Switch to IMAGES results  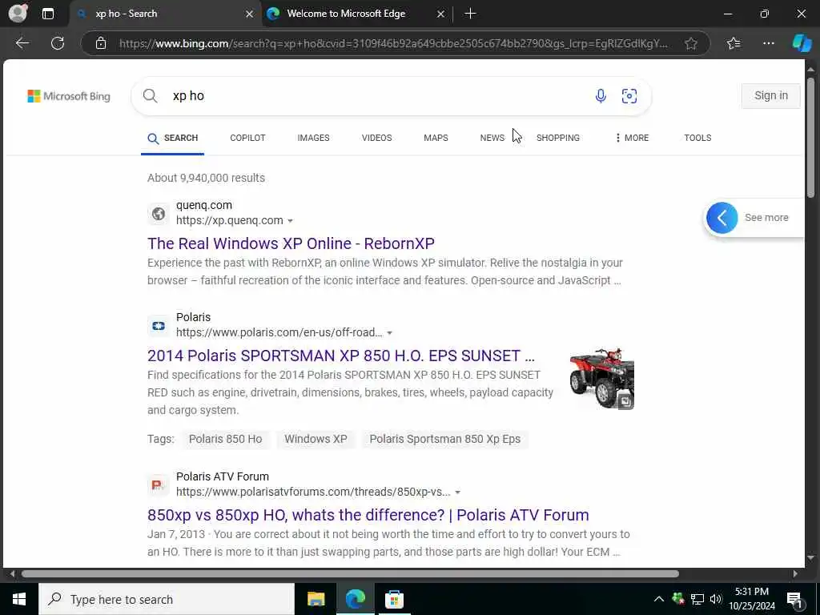pos(313,138)
